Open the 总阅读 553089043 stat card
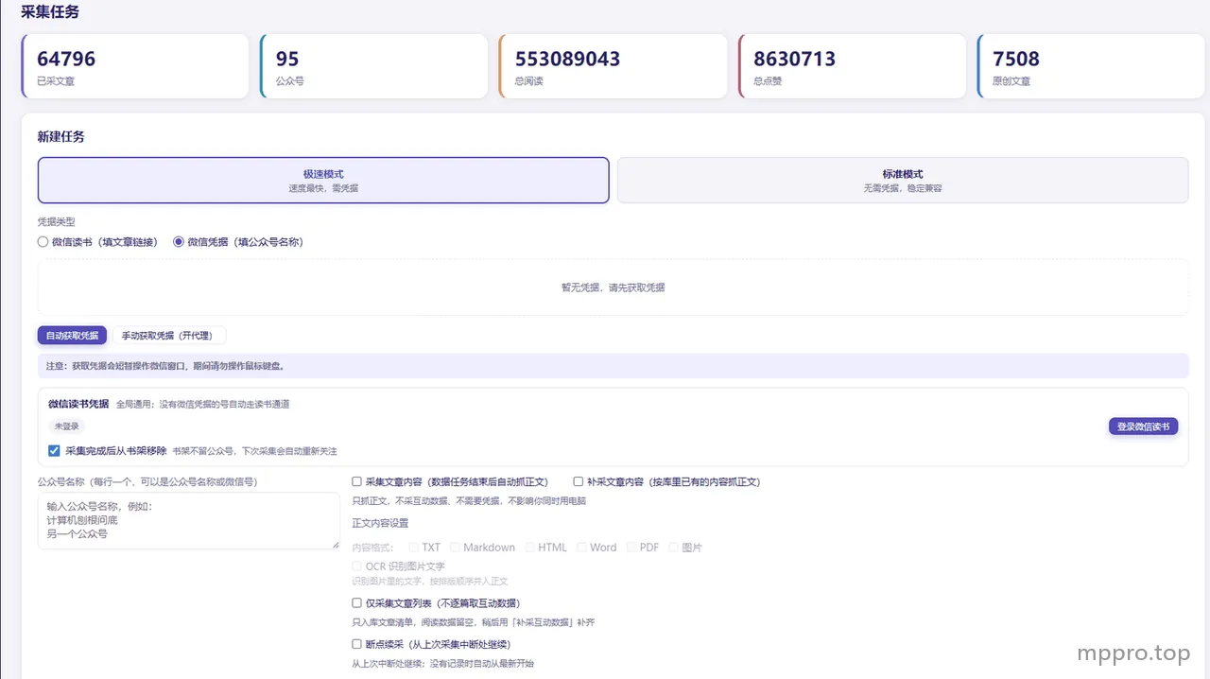This screenshot has height=679, width=1210. (x=613, y=66)
